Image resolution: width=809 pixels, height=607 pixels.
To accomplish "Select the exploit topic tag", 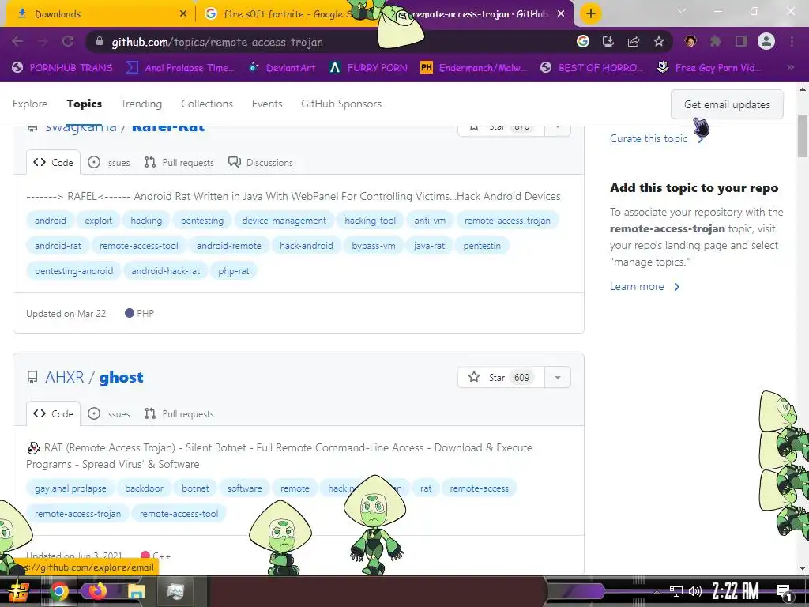I will pyautogui.click(x=98, y=221).
